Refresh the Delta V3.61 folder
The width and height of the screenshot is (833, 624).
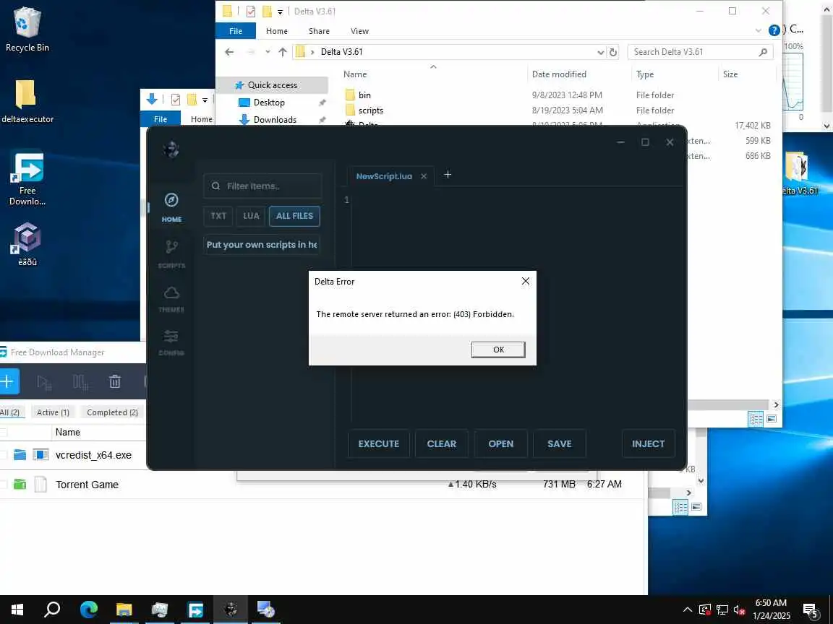coord(612,52)
